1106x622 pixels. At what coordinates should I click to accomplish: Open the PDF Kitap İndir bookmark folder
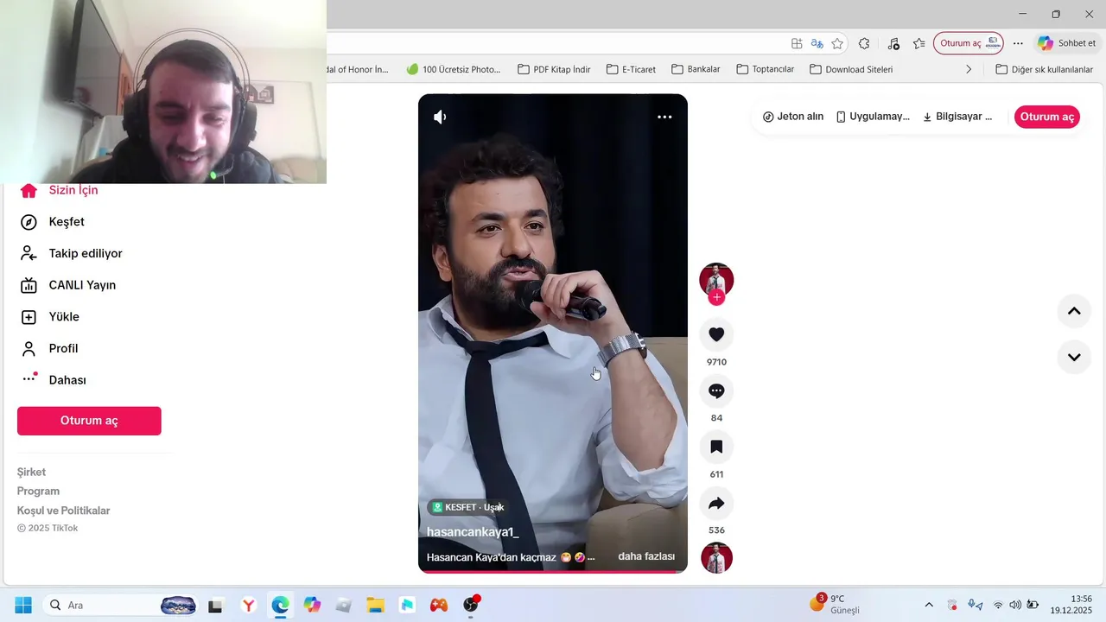554,69
